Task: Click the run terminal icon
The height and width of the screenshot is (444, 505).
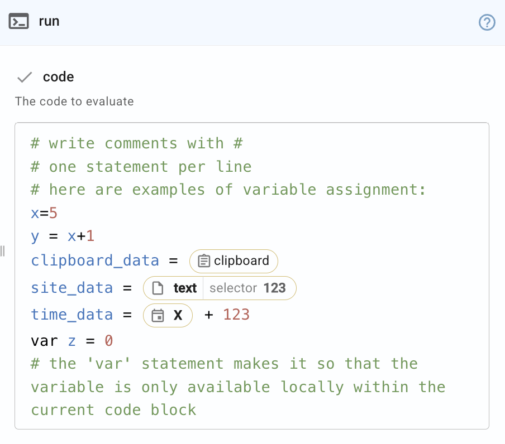Action: pyautogui.click(x=19, y=22)
